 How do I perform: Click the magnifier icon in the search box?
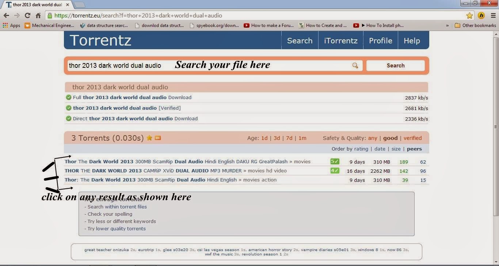coord(355,66)
